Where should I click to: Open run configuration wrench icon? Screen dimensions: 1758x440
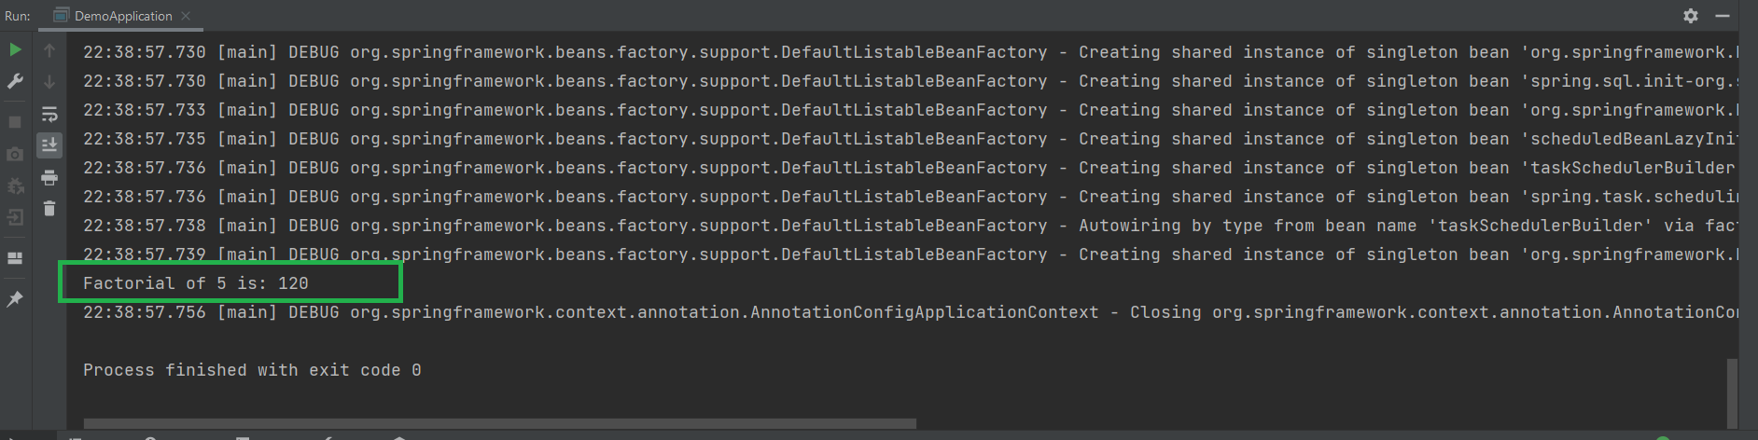tap(15, 82)
